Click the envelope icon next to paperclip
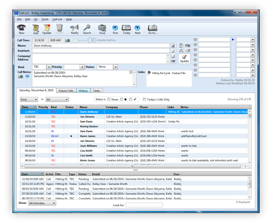The width and height of the screenshot is (272, 223). 188,51
